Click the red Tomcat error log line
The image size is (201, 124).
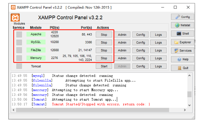pyautogui.click(x=81, y=104)
